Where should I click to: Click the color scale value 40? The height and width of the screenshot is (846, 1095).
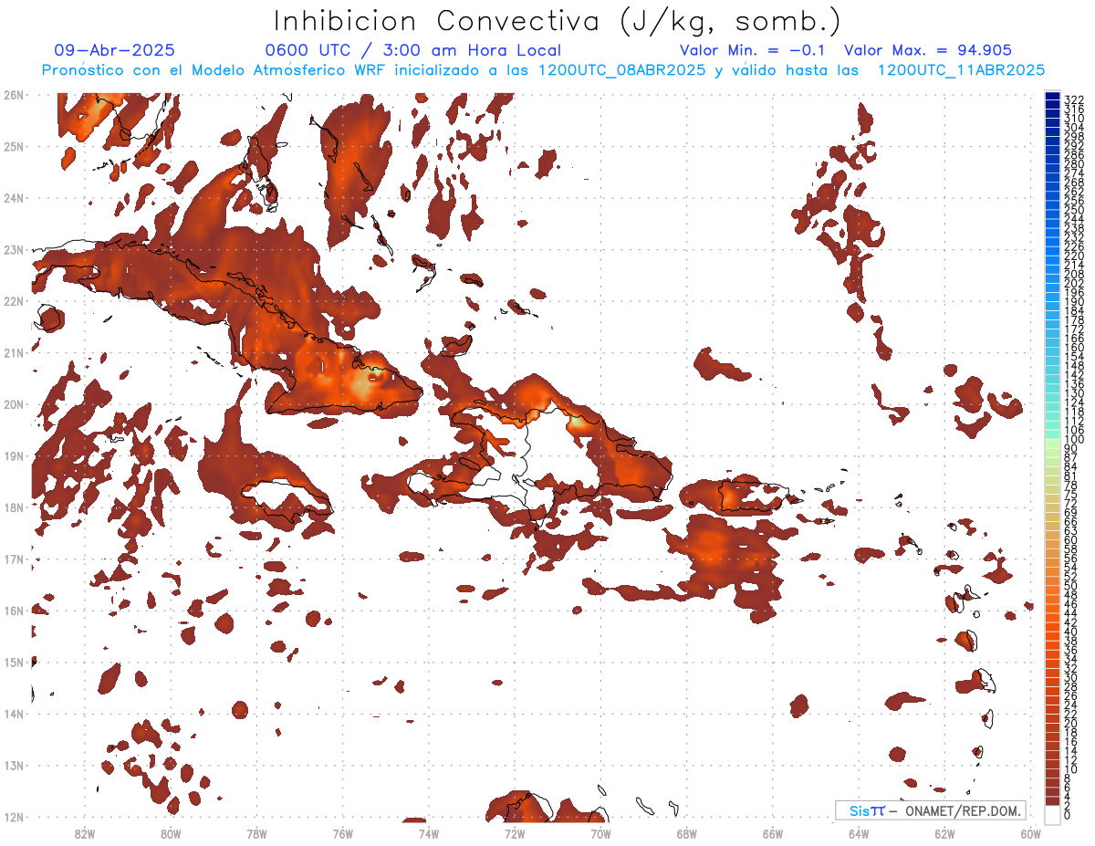point(1071,632)
